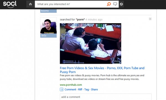Click the globe icon in header
The width and height of the screenshot is (166, 100).
pyautogui.click(x=121, y=4)
